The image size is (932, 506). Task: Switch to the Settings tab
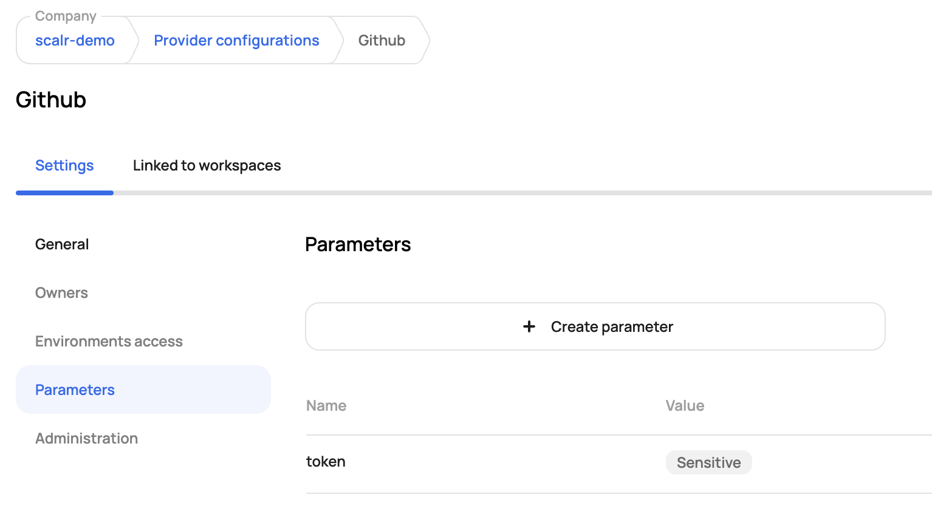coord(64,166)
